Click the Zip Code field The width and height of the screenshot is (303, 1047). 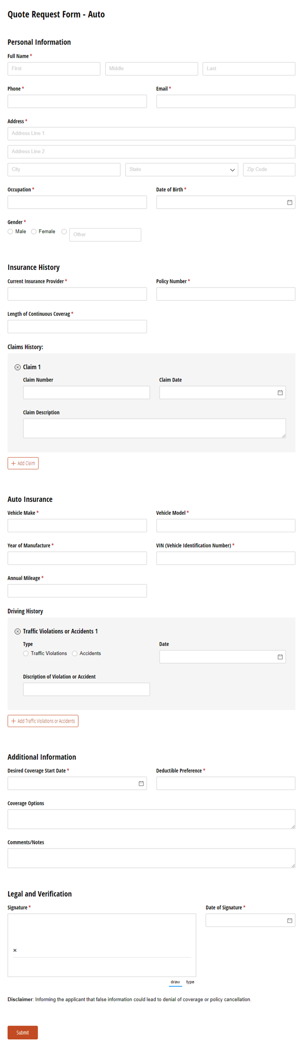pos(269,170)
